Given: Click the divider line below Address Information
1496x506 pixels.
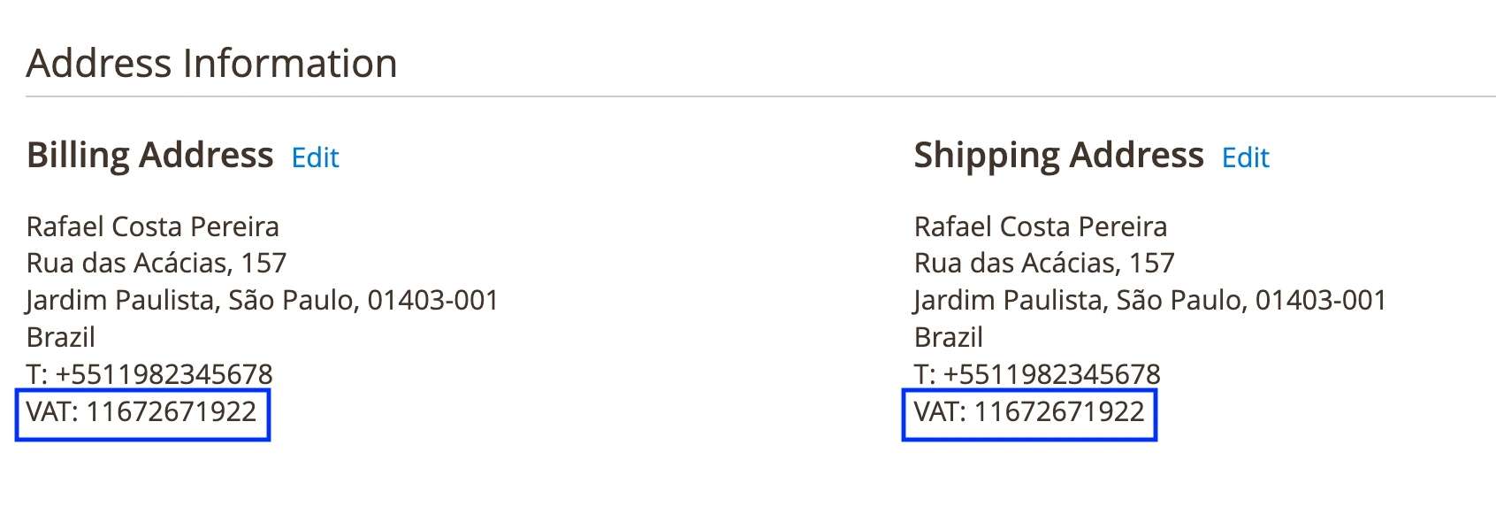Looking at the screenshot, I should tap(760, 96).
